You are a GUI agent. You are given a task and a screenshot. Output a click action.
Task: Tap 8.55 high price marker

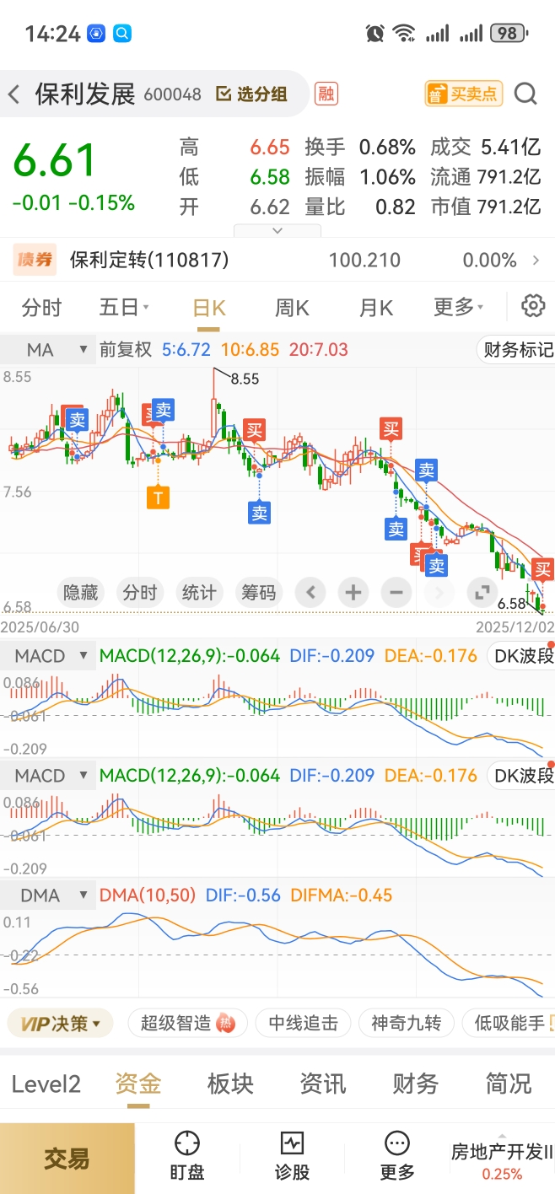click(x=245, y=379)
